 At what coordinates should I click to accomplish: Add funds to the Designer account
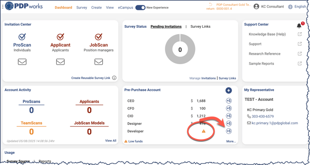229,123
